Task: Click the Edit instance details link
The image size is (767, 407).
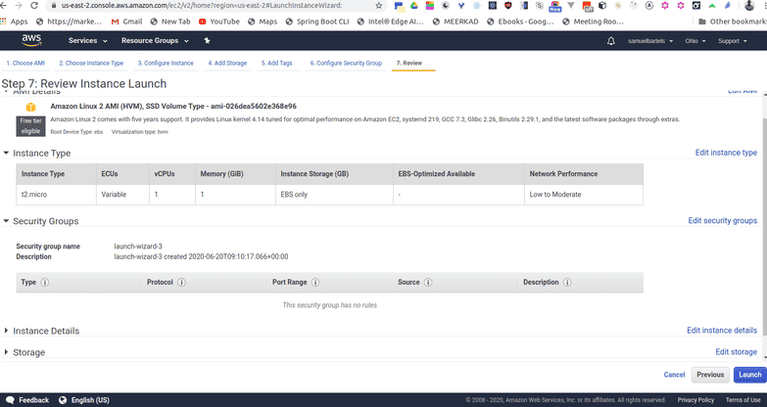Action: click(722, 331)
